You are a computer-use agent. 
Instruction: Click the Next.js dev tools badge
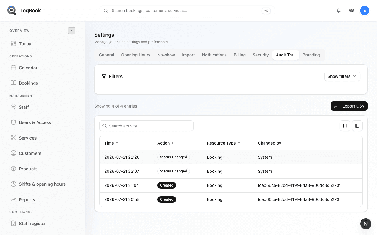[366, 224]
